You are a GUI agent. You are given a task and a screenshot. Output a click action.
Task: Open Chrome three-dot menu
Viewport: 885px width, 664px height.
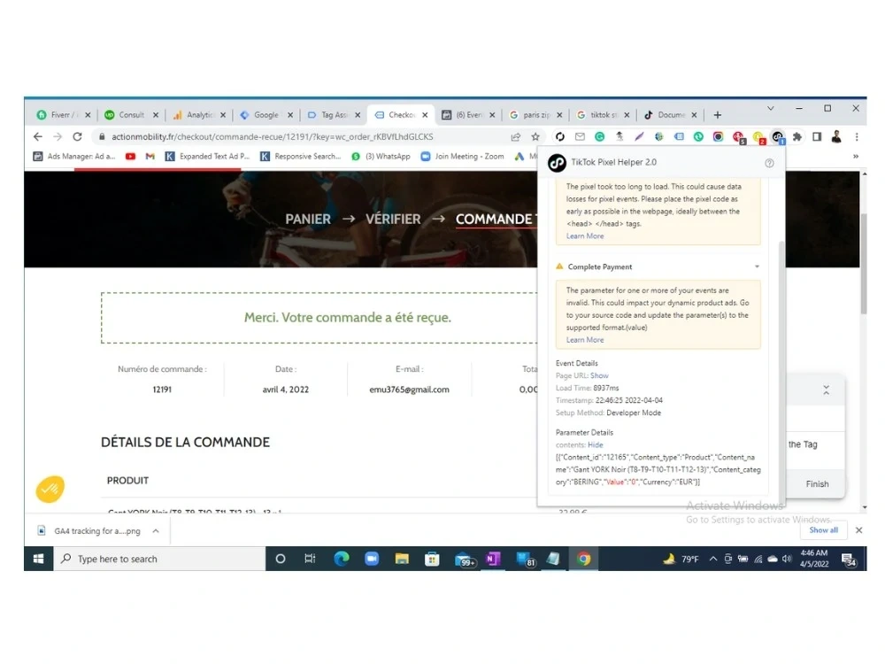(857, 136)
